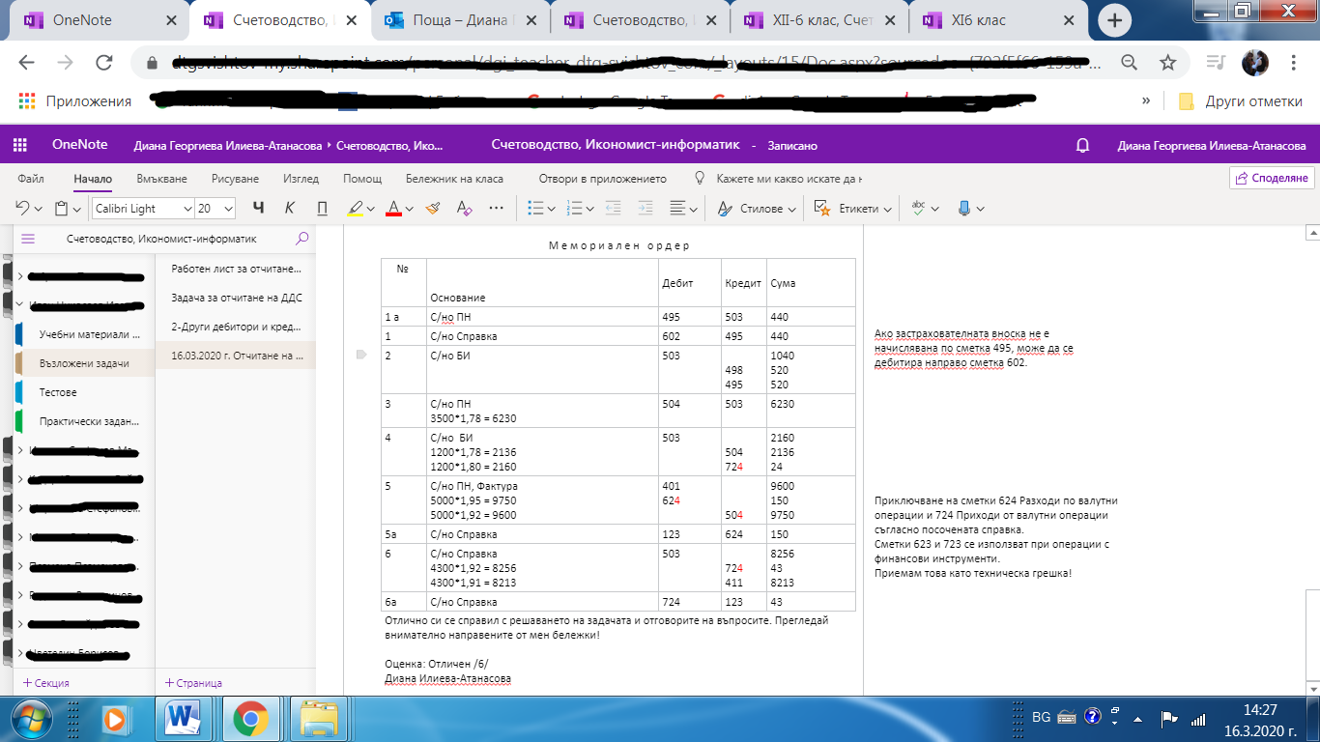Click Отвори в приложението
This screenshot has width=1320, height=742.
point(603,179)
